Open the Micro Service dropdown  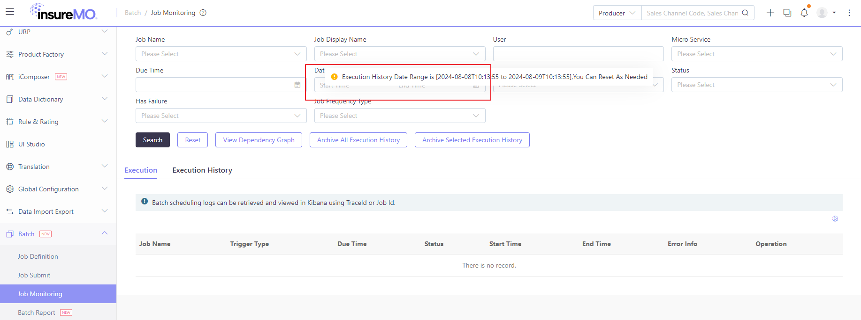(x=757, y=54)
